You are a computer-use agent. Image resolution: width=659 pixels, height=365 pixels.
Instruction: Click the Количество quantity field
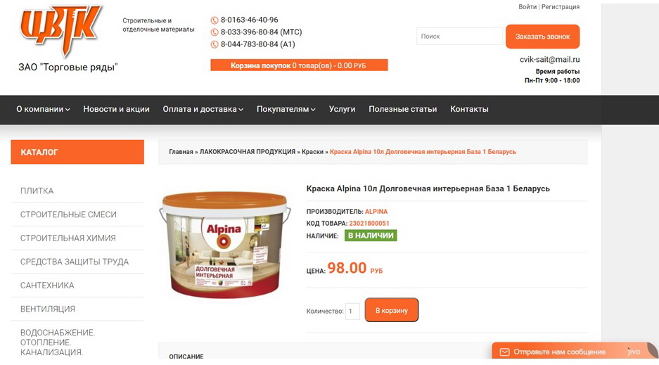coord(352,312)
